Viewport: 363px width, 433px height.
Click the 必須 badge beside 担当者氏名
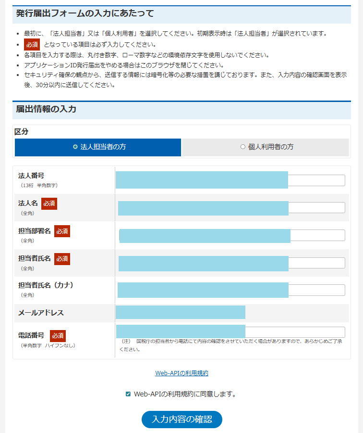(62, 259)
